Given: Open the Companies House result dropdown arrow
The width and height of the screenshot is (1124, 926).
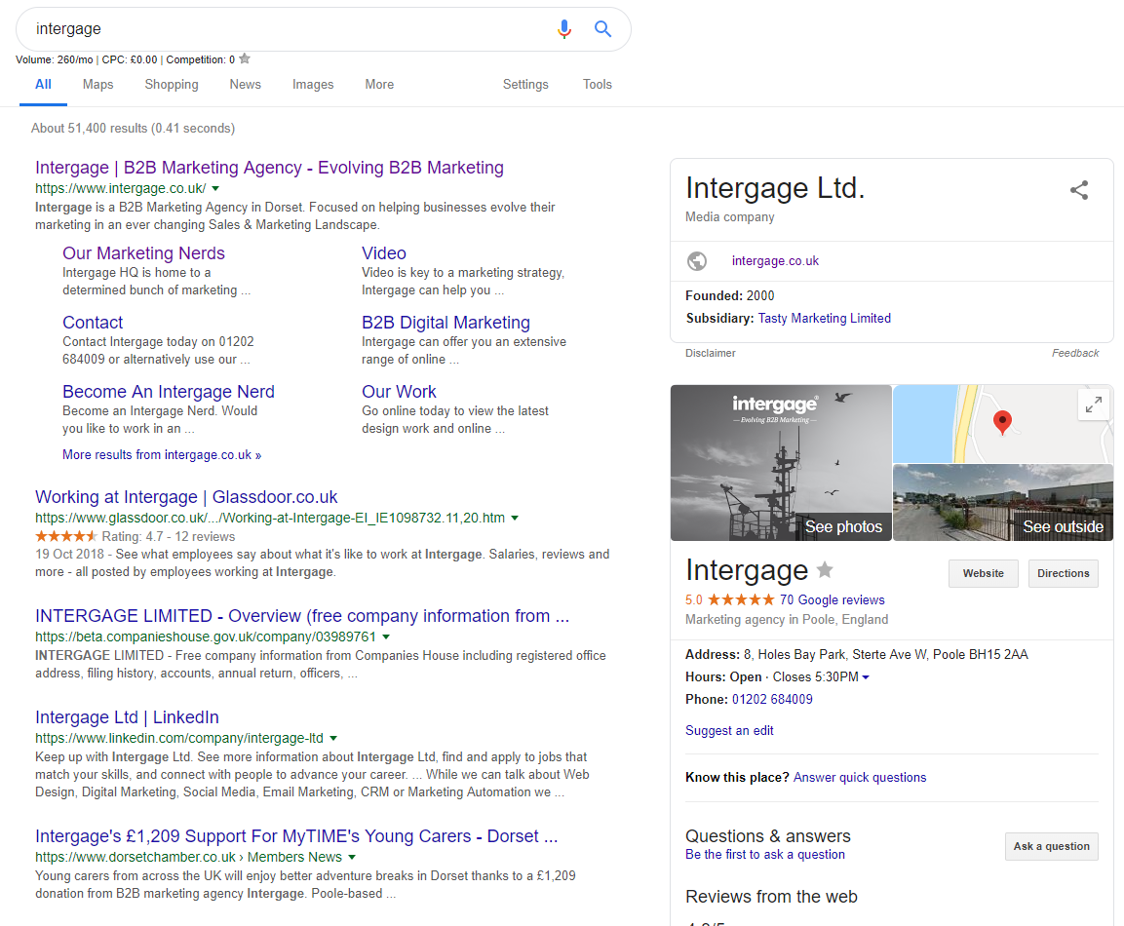Looking at the screenshot, I should click(x=386, y=637).
